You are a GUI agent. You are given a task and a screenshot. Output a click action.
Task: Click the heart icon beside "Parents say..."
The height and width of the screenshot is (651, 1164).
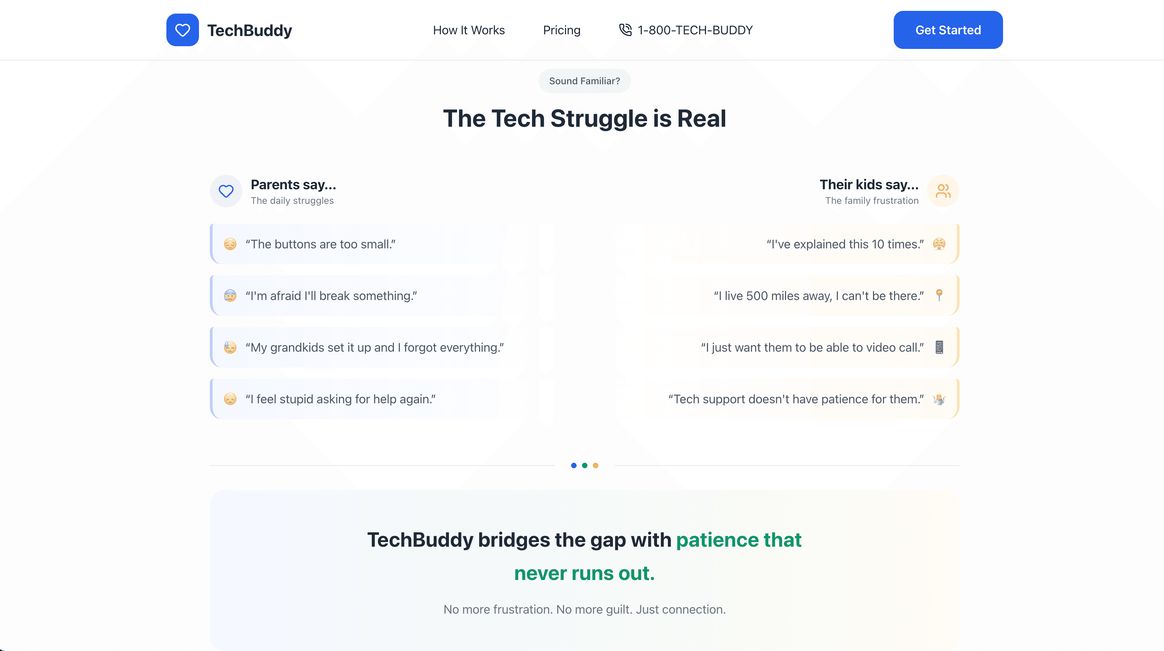(226, 191)
